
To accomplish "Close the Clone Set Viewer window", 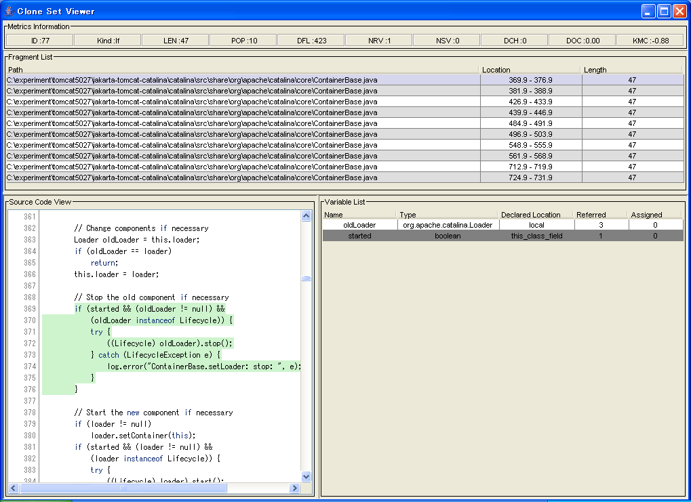I will tap(679, 11).
